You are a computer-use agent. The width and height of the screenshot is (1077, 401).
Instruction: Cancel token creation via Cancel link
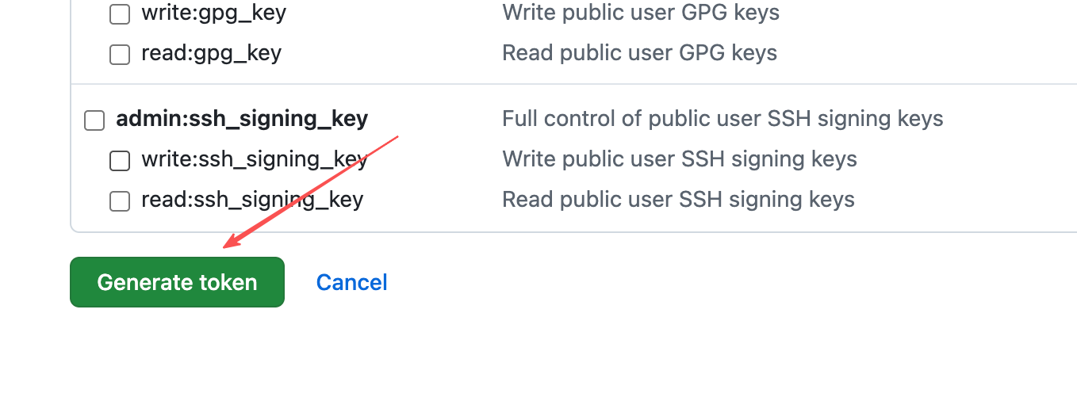click(351, 282)
